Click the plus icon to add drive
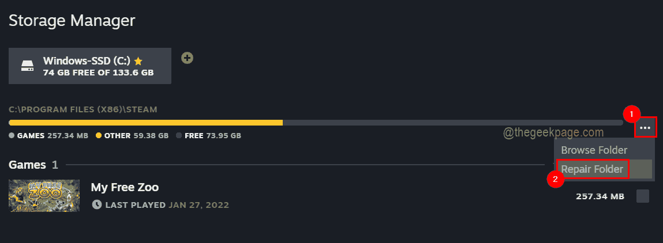663x243 pixels. [187, 58]
